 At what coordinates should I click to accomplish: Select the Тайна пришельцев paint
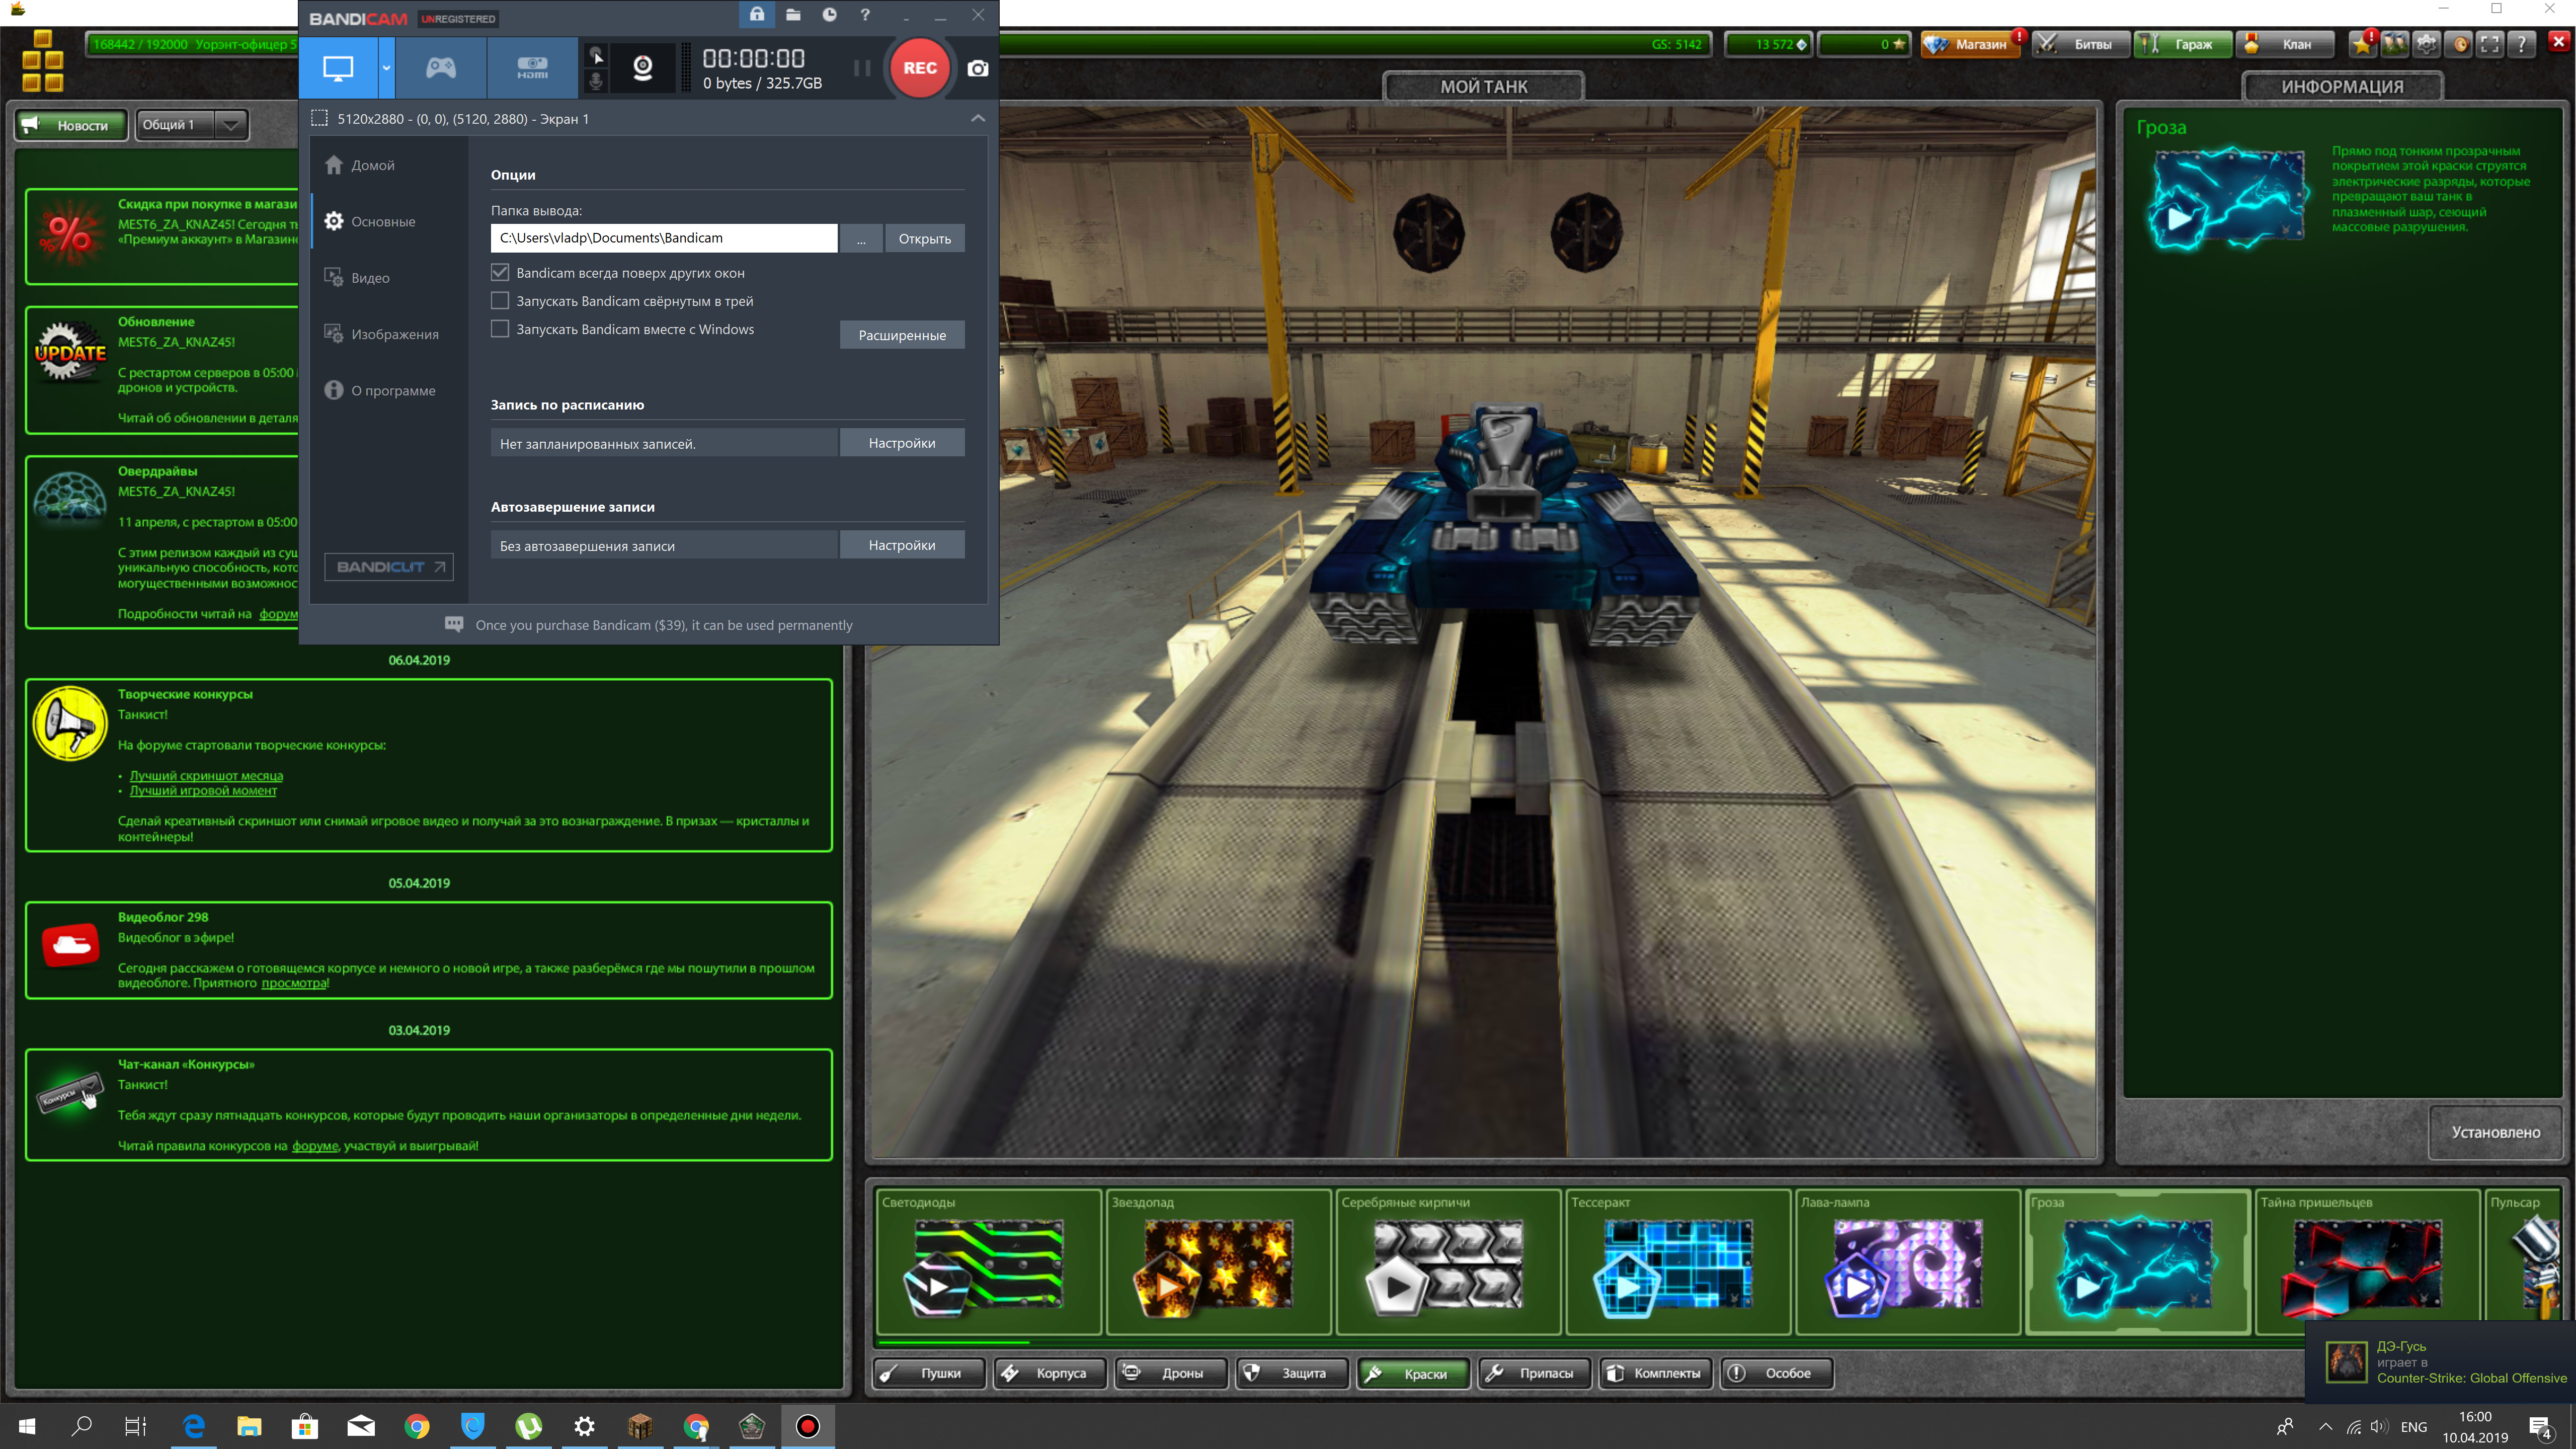pyautogui.click(x=2367, y=1262)
